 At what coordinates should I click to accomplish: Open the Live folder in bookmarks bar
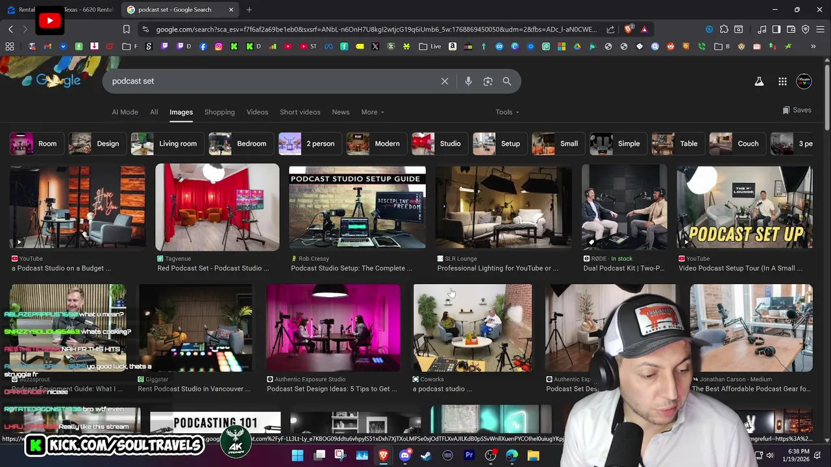click(x=430, y=46)
